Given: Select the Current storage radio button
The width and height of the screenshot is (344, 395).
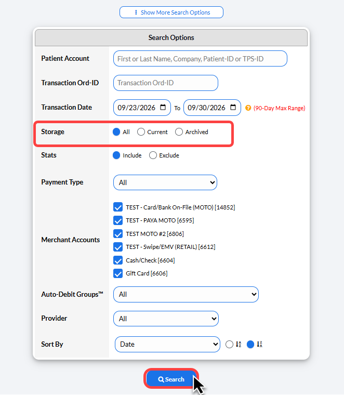Looking at the screenshot, I should click(x=141, y=131).
